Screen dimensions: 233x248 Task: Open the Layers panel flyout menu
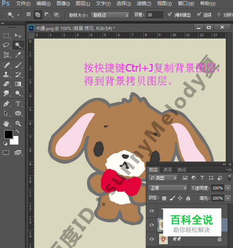coord(229,170)
